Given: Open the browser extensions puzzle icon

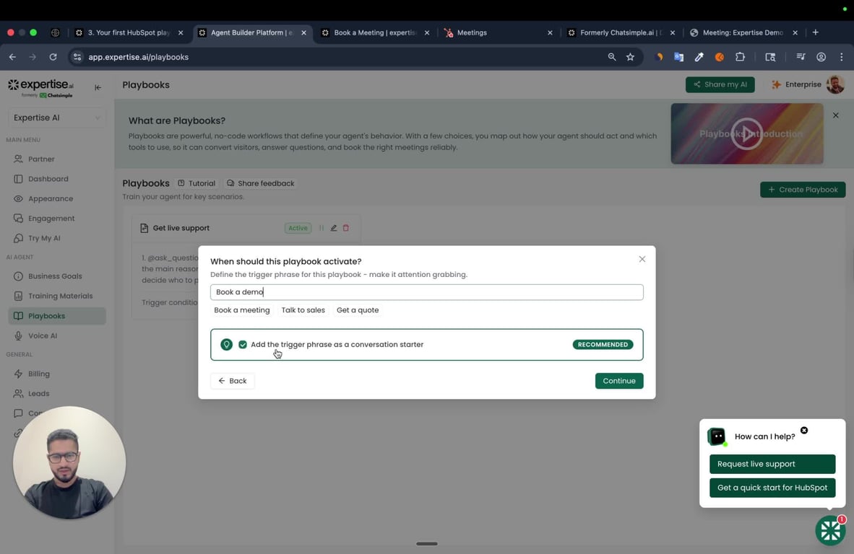Looking at the screenshot, I should 740,56.
